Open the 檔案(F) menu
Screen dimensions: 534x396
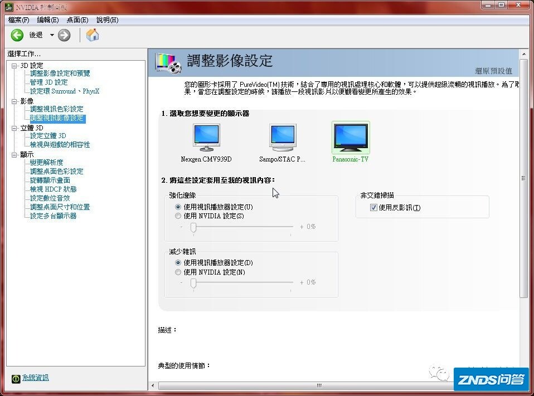point(19,20)
